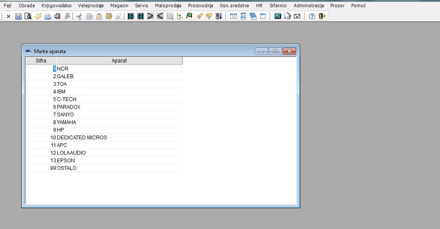
Task: Select the DEDICATED MICROS row
Action: click(x=82, y=138)
